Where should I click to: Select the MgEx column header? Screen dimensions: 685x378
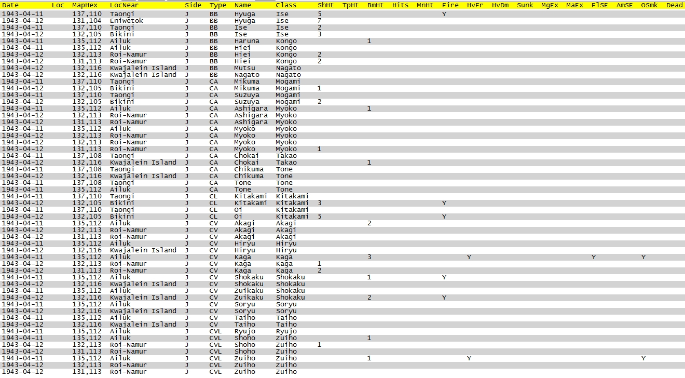[550, 5]
